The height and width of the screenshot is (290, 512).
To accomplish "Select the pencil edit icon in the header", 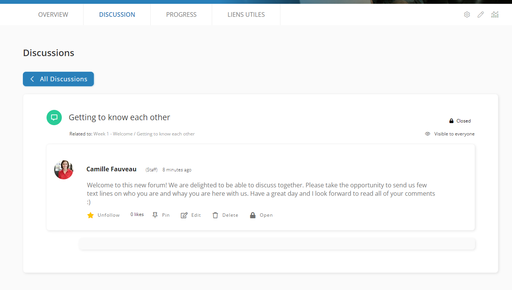I will (480, 14).
